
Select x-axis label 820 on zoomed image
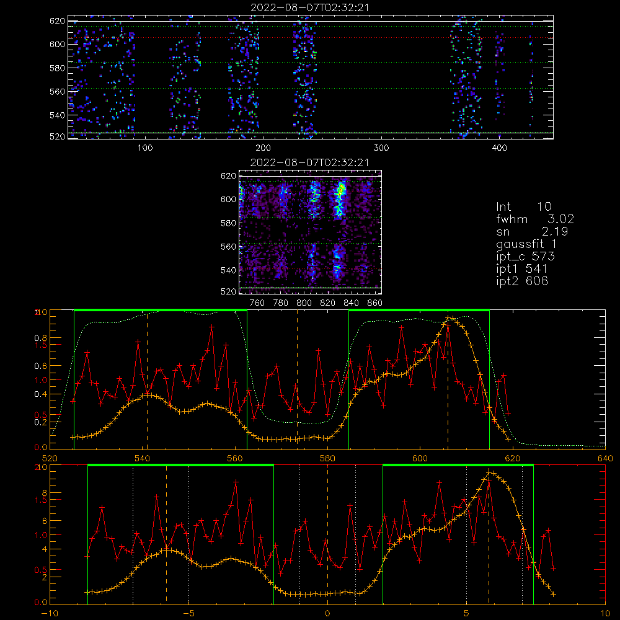point(328,303)
